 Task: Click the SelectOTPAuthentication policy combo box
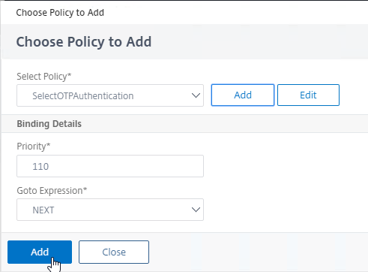110,95
